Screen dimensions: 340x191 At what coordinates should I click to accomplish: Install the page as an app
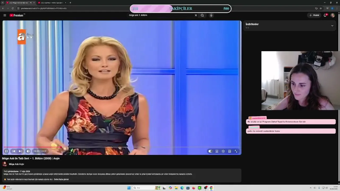(316, 8)
